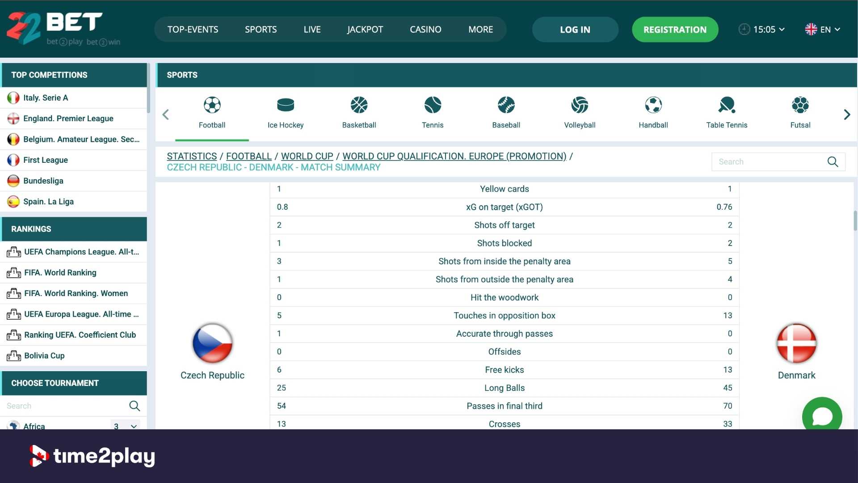Click the statistics search magnifier icon
This screenshot has width=858, height=483.
point(833,161)
